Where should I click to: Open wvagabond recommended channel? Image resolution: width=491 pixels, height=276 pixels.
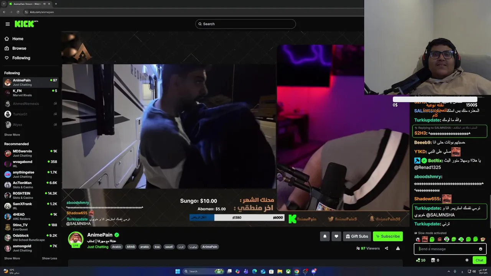tap(30, 164)
